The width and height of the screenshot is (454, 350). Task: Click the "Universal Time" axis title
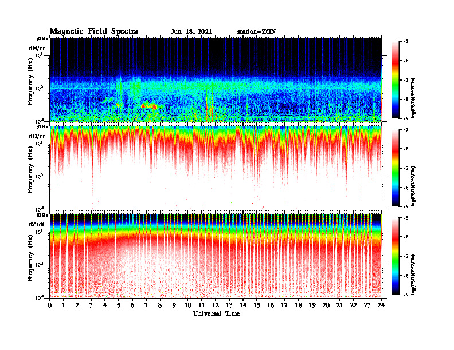(x=217, y=313)
